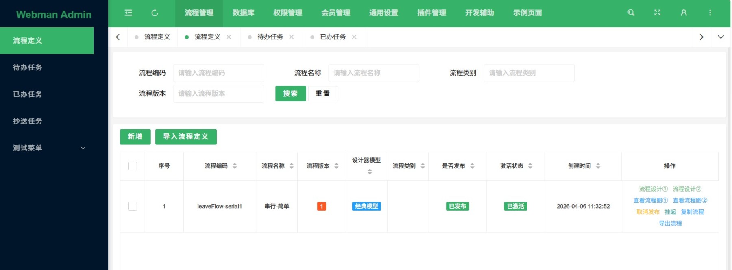The image size is (732, 270).
Task: Click the 导出流程 link
Action: [670, 223]
